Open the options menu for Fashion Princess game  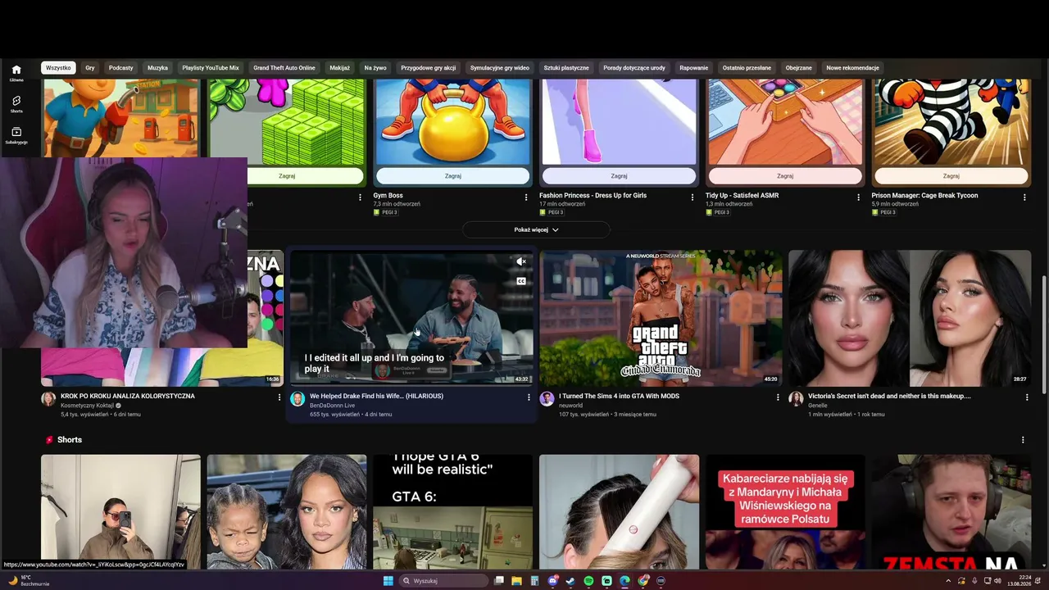693,197
